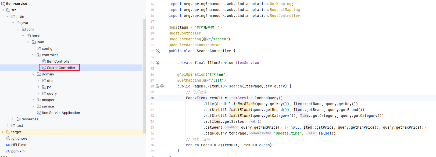Image resolution: width=436 pixels, height=157 pixels.
Task: Select HELP.md in the project tree
Action: [x=19, y=145]
